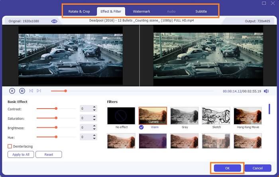Adjust the Hue slider
Viewport: 279px width, 177px height.
(x=56, y=137)
